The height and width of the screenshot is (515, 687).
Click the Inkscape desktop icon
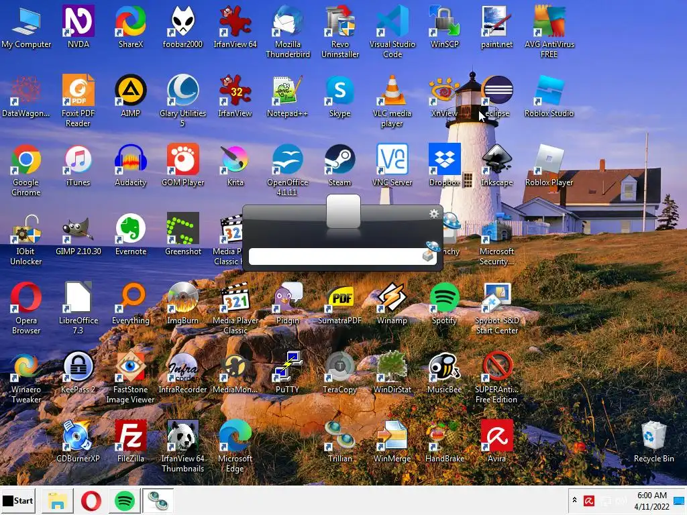click(x=496, y=165)
